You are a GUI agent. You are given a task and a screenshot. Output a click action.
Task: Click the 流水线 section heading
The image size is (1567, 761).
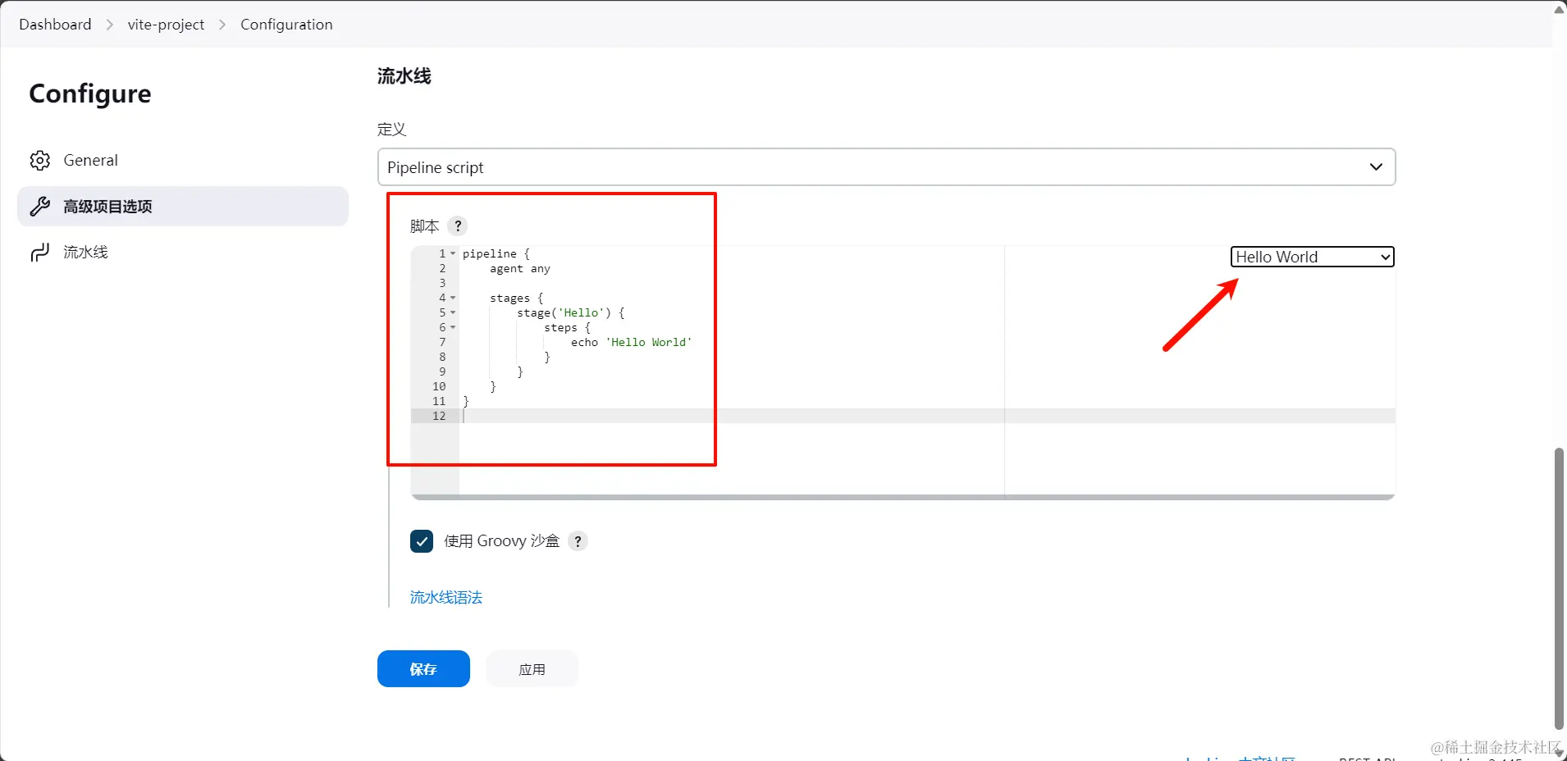(x=404, y=76)
